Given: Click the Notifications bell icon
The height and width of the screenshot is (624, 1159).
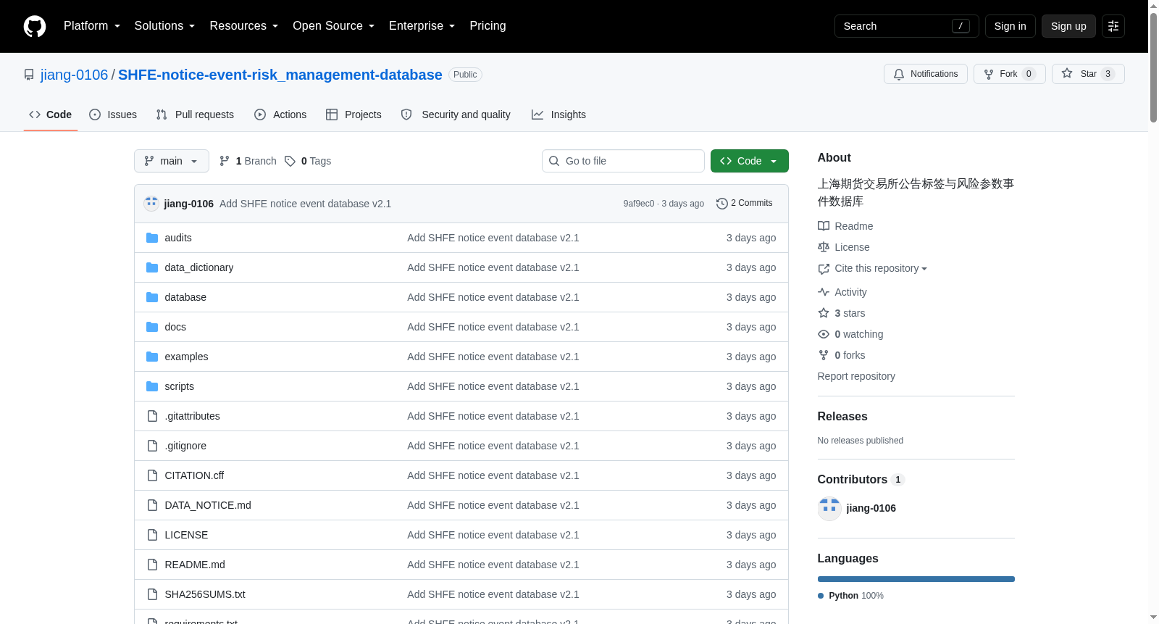Looking at the screenshot, I should click(x=899, y=74).
